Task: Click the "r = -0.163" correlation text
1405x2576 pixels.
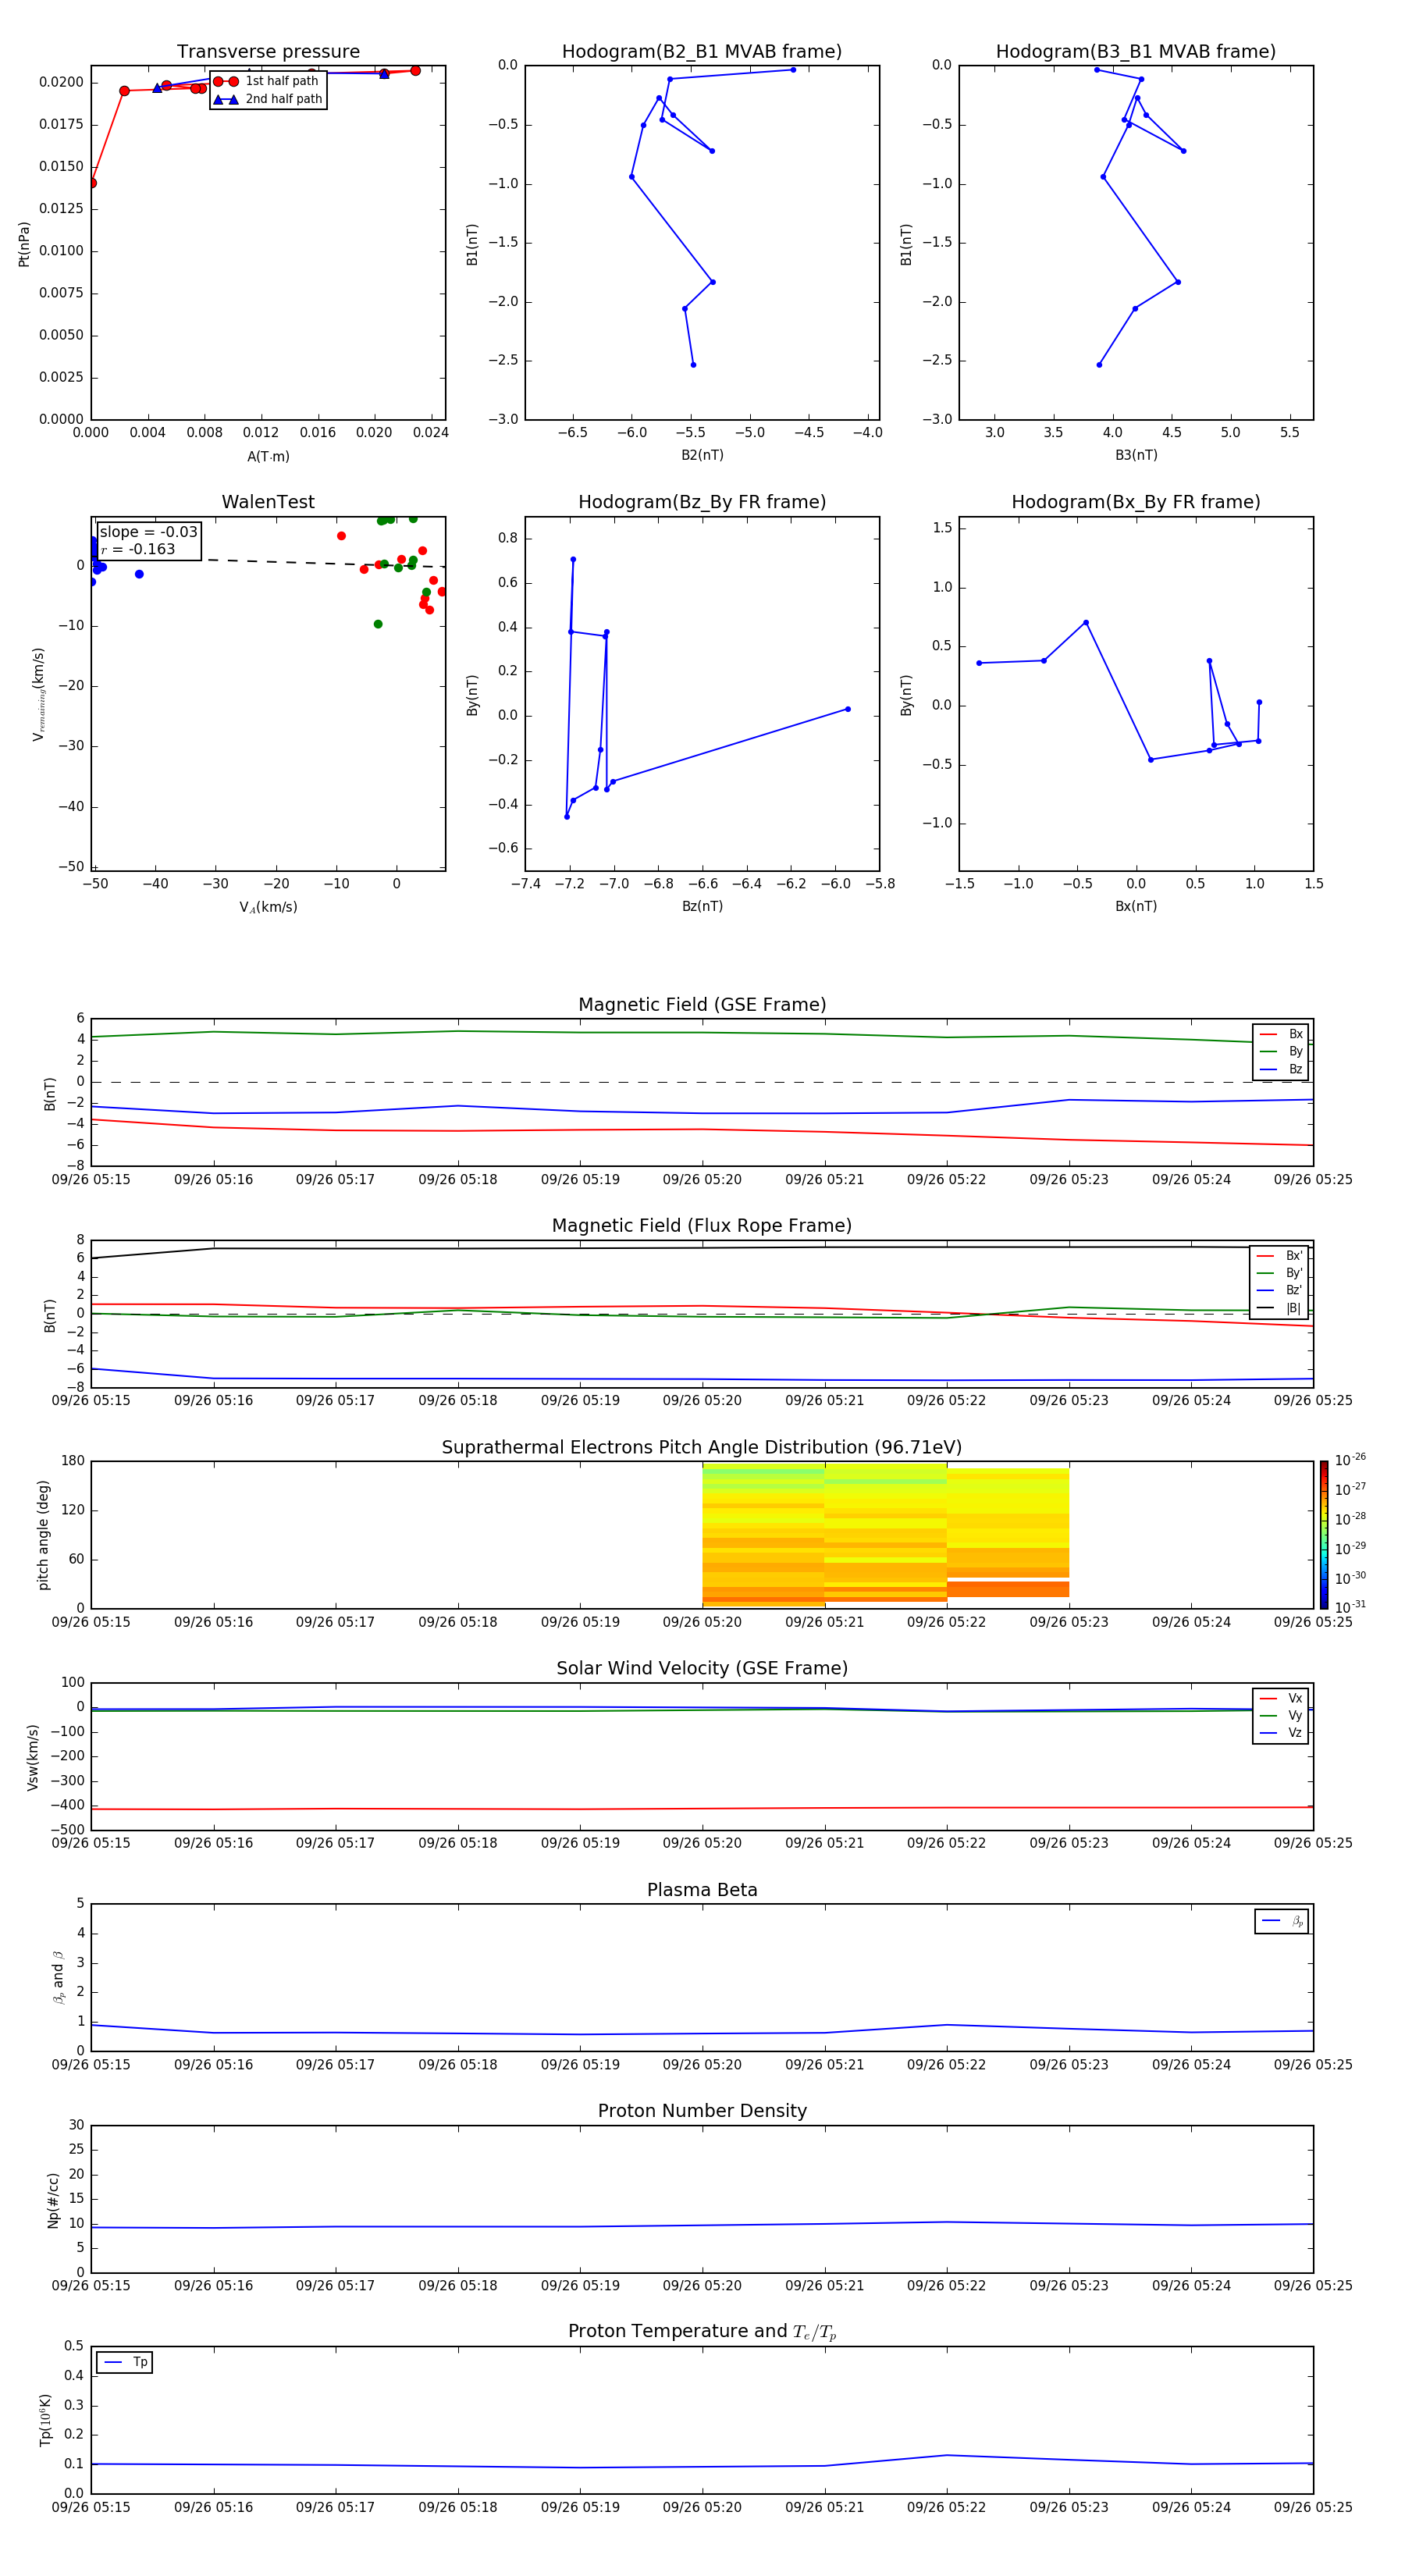Action: pyautogui.click(x=138, y=549)
